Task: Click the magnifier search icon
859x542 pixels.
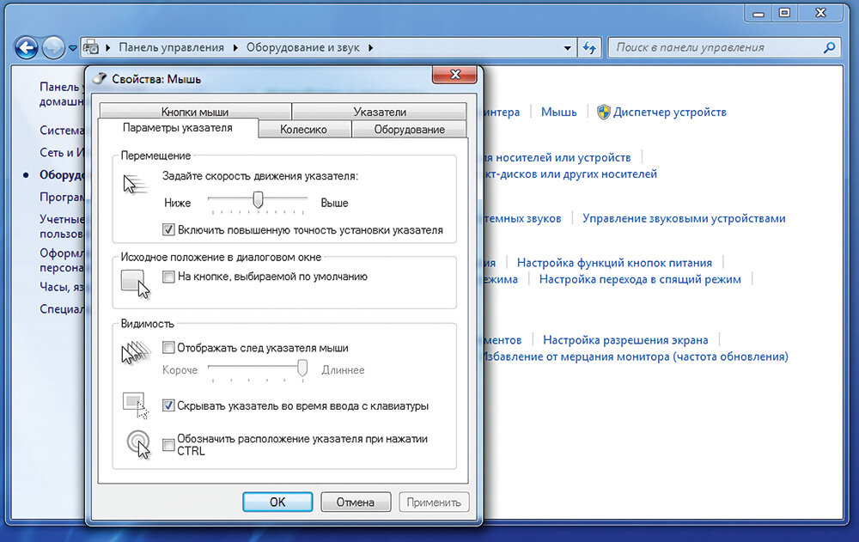Action: click(x=830, y=48)
